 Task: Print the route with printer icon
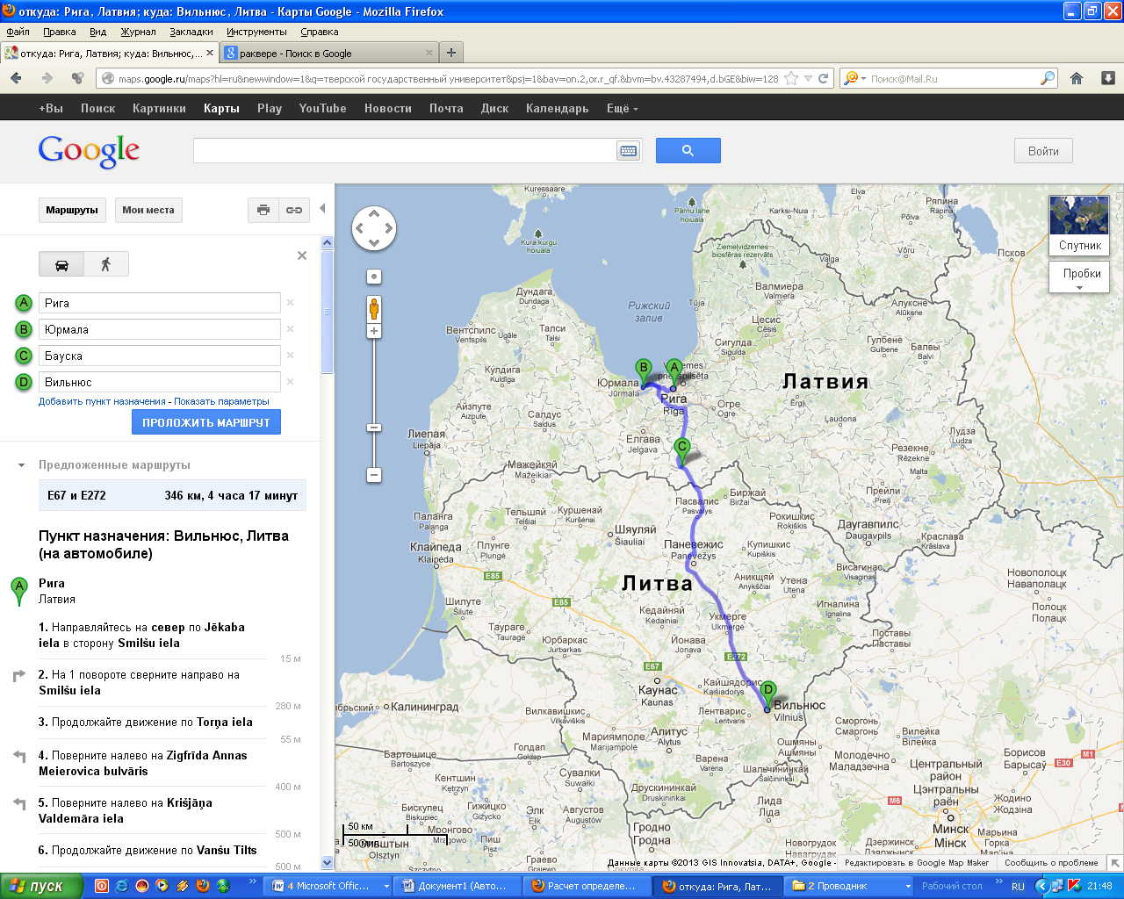tap(263, 210)
